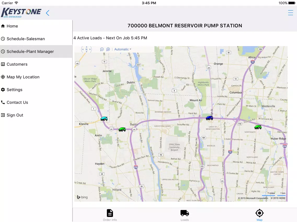Click the Amlin map label
Image resolution: width=297 pixels, height=222 pixels.
coord(98,135)
